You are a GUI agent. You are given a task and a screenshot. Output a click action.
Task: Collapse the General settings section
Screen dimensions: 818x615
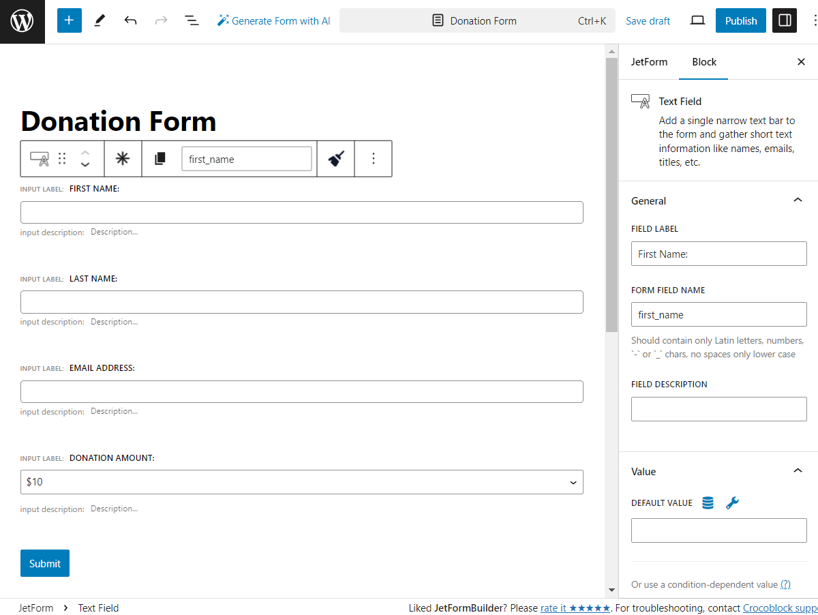[x=798, y=200]
